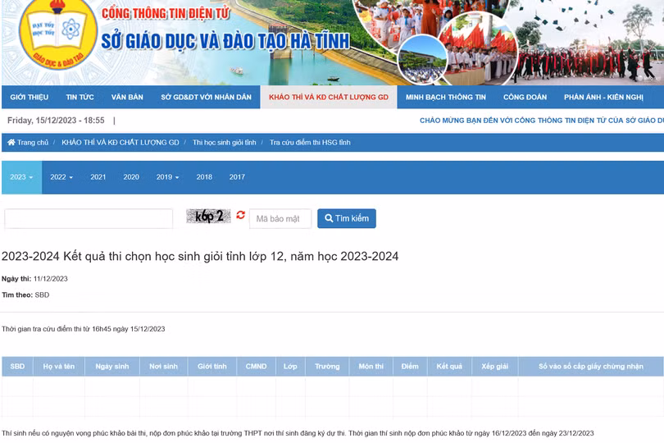Open Tra cứu điểm thi HSG tỉnh breadcrumb
This screenshot has width=664, height=443.
coord(310,143)
